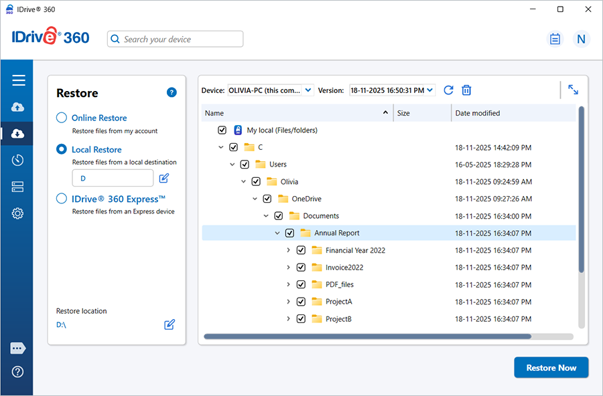Open the Backup cloud upload sidebar icon
603x396 pixels.
pyautogui.click(x=18, y=107)
